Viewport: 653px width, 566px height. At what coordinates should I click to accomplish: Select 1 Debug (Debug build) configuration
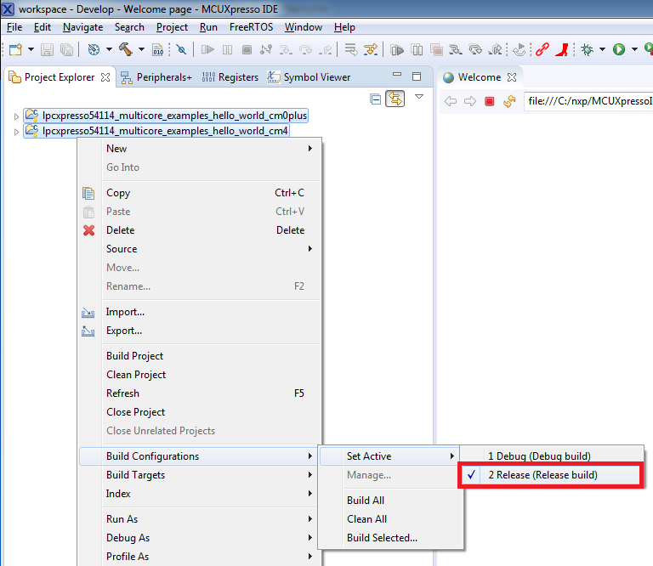tap(539, 456)
